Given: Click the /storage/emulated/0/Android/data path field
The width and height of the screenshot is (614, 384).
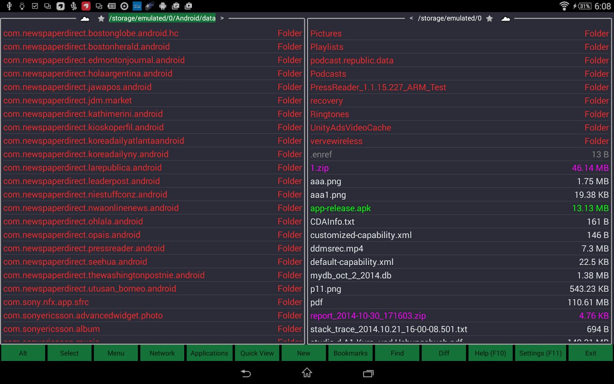Looking at the screenshot, I should [x=162, y=18].
